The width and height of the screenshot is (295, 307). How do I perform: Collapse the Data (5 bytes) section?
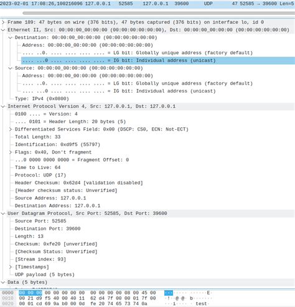(x=3, y=282)
